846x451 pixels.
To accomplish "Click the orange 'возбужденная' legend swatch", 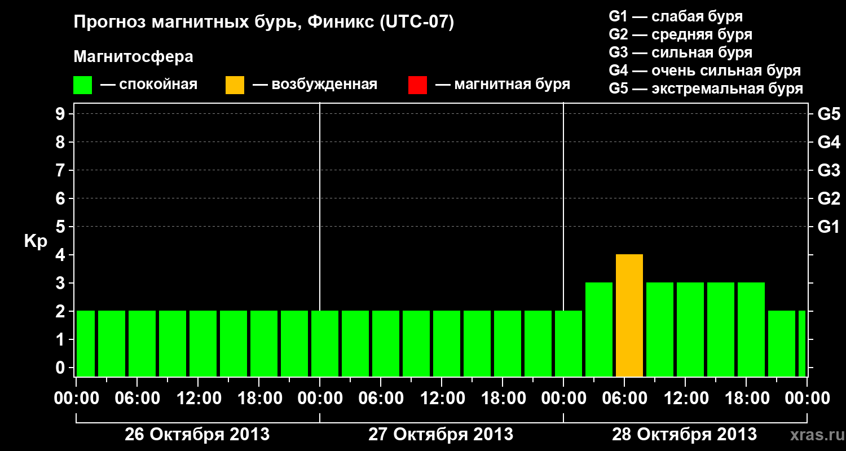I will click(235, 85).
